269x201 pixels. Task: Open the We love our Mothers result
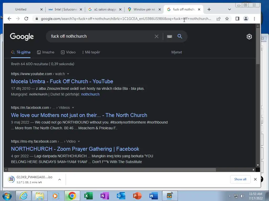(79, 115)
